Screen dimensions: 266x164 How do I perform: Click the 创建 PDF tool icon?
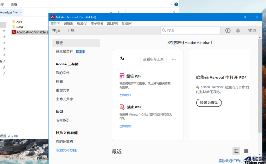click(x=122, y=107)
